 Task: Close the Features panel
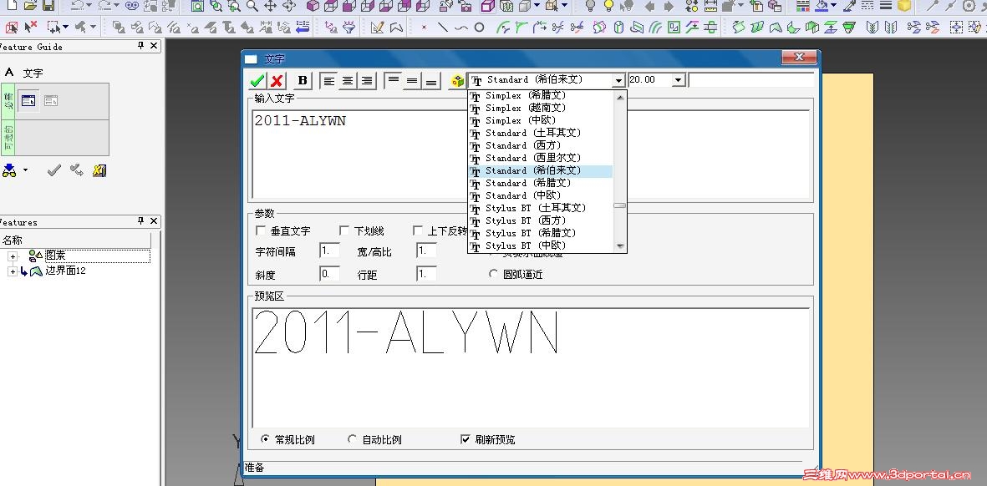click(155, 221)
